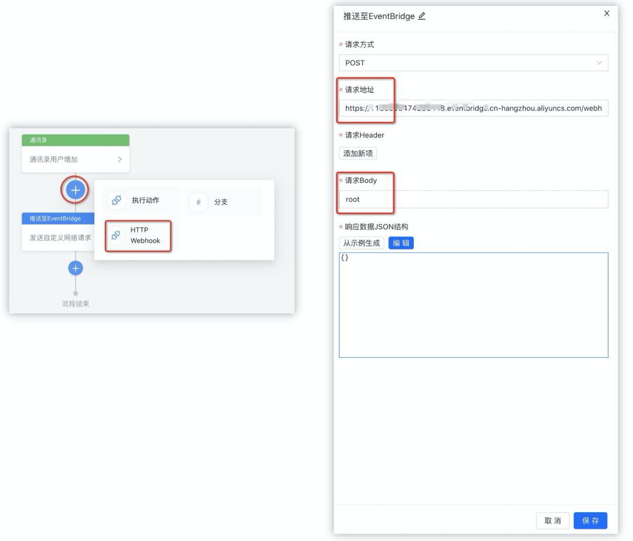The width and height of the screenshot is (633, 541).
Task: Open the 发送自定义网络请求 node
Action: click(58, 238)
